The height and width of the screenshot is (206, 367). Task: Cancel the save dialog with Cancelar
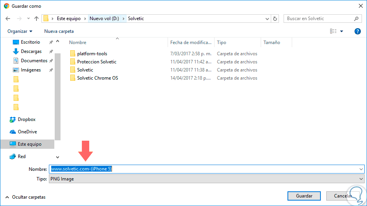pos(343,196)
